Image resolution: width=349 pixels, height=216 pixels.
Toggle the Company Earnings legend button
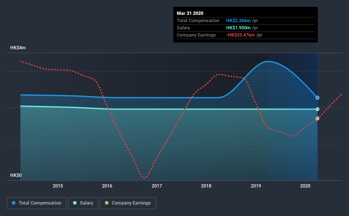128,203
